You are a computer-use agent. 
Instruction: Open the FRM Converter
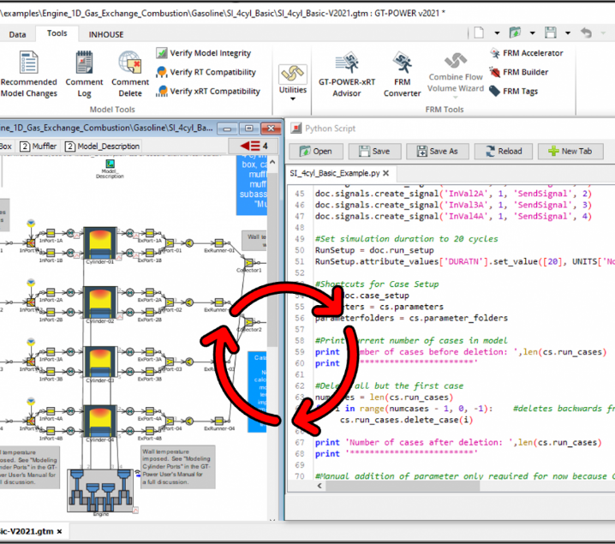pyautogui.click(x=402, y=74)
